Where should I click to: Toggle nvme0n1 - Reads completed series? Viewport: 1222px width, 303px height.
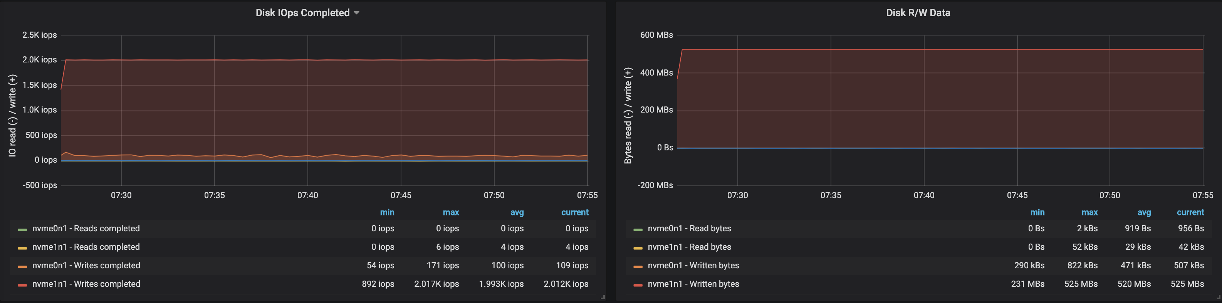pyautogui.click(x=86, y=229)
